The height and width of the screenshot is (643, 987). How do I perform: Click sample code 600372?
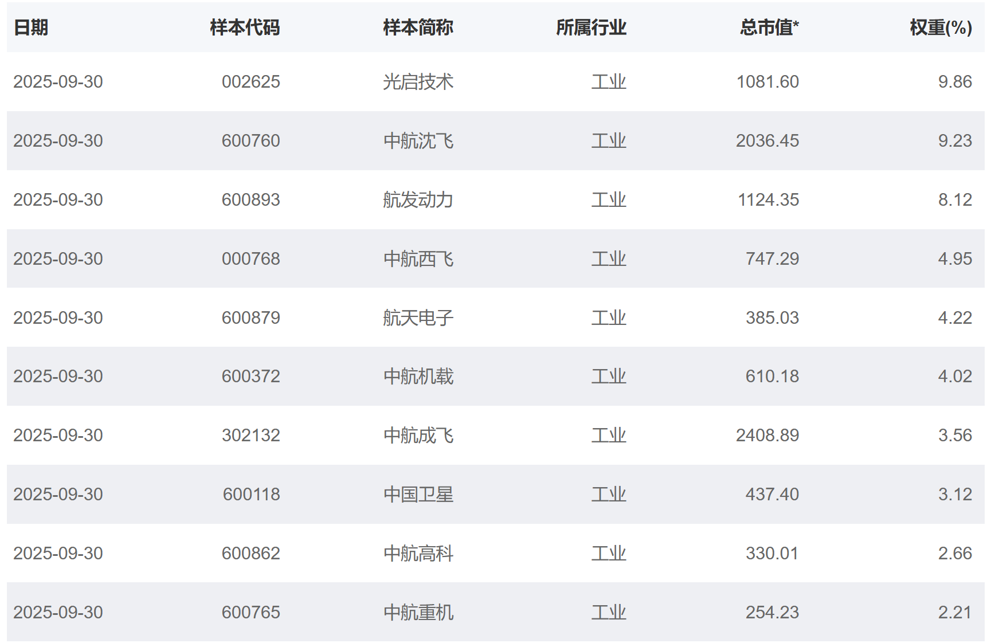click(250, 377)
